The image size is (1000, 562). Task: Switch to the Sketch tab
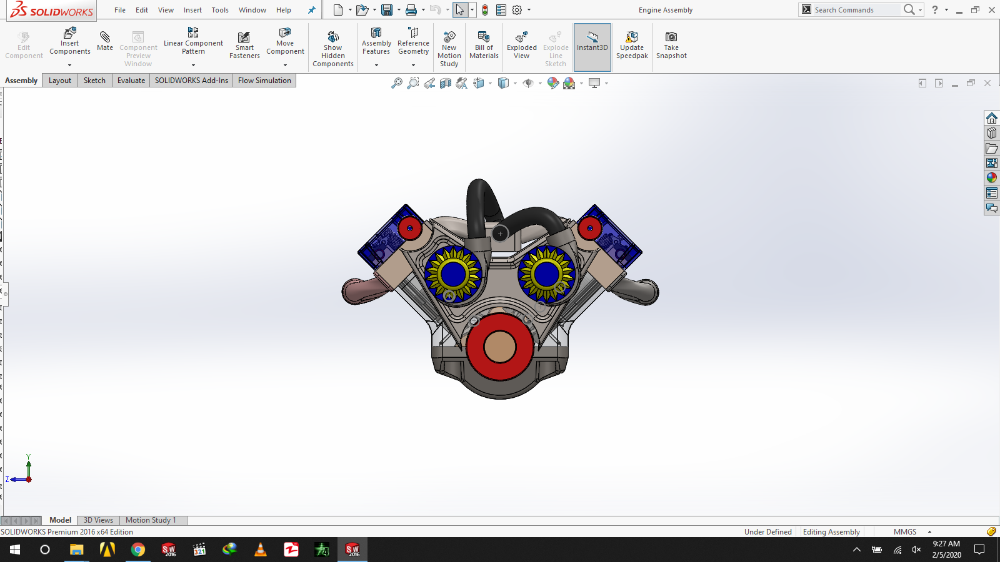click(94, 81)
